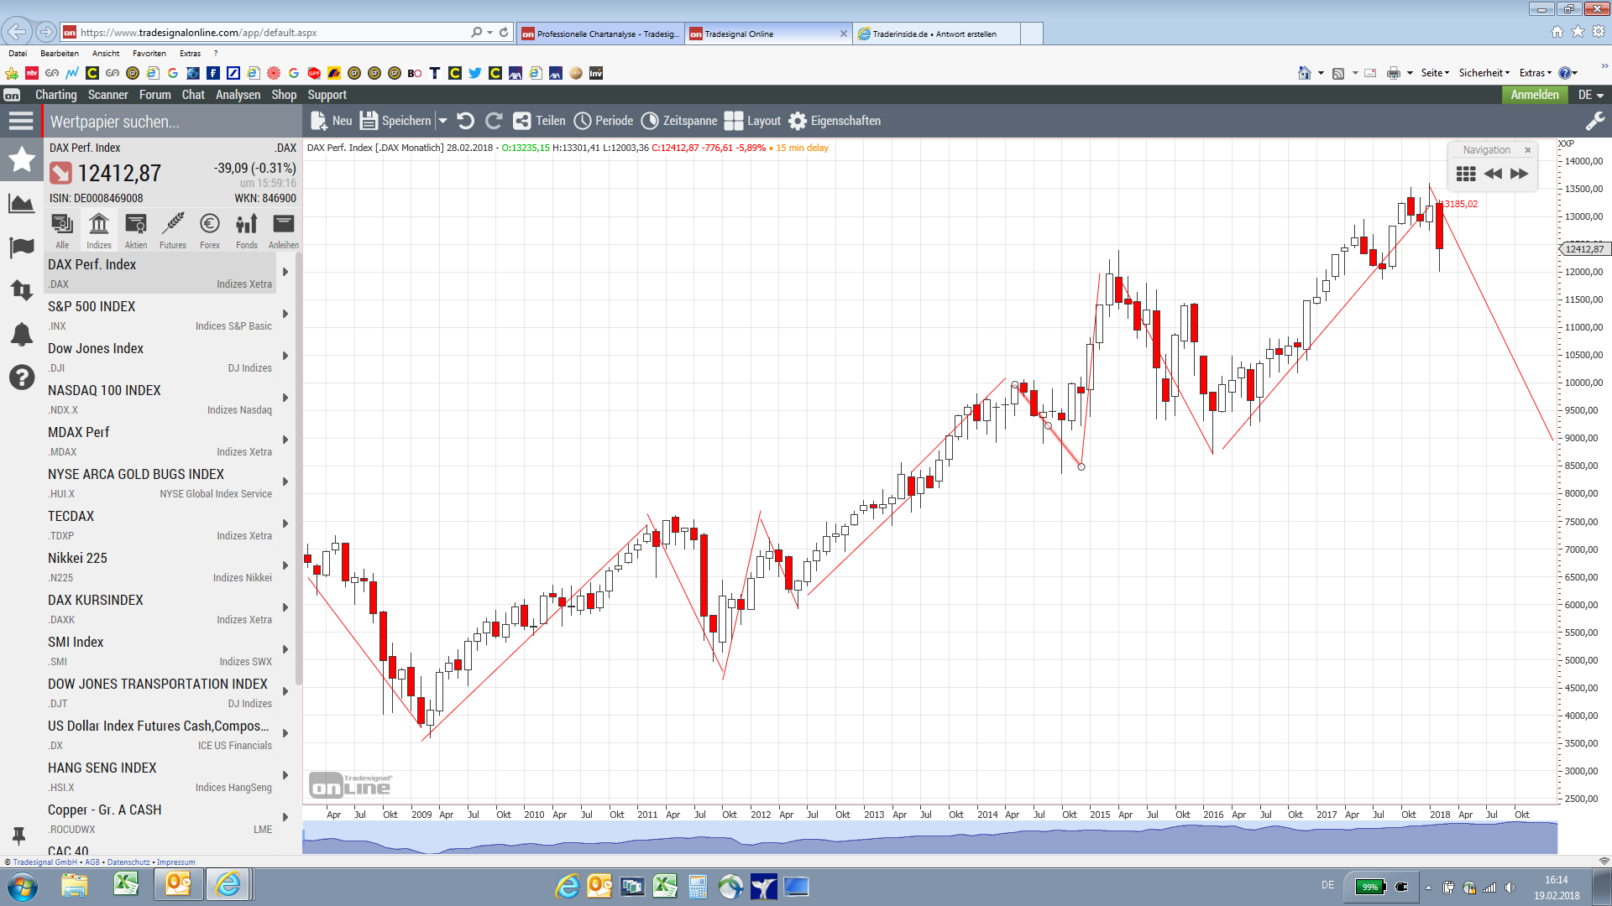This screenshot has width=1612, height=906.
Task: Open the Zeitspanne selector
Action: (679, 121)
